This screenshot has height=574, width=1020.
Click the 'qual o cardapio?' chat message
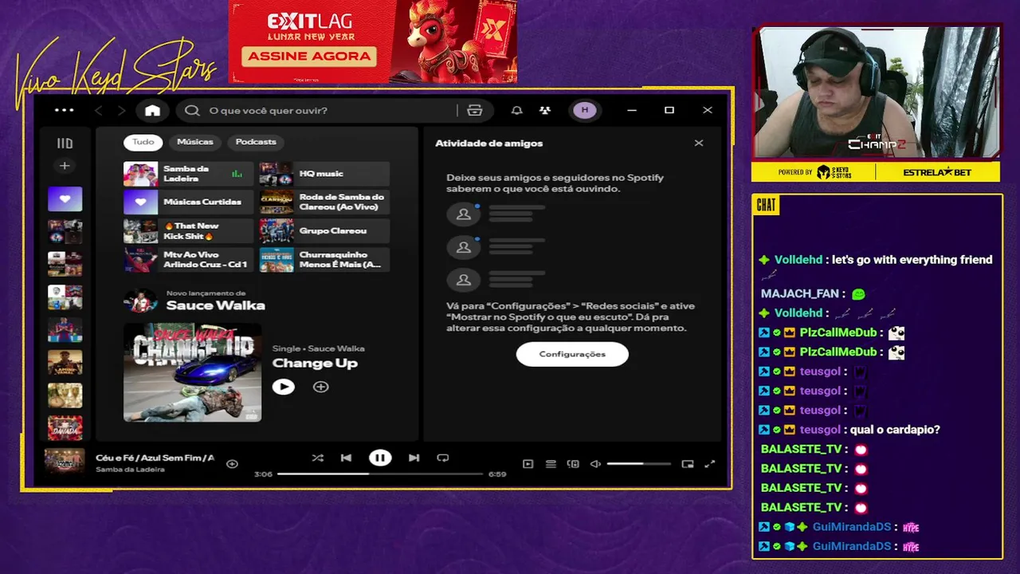tap(895, 430)
